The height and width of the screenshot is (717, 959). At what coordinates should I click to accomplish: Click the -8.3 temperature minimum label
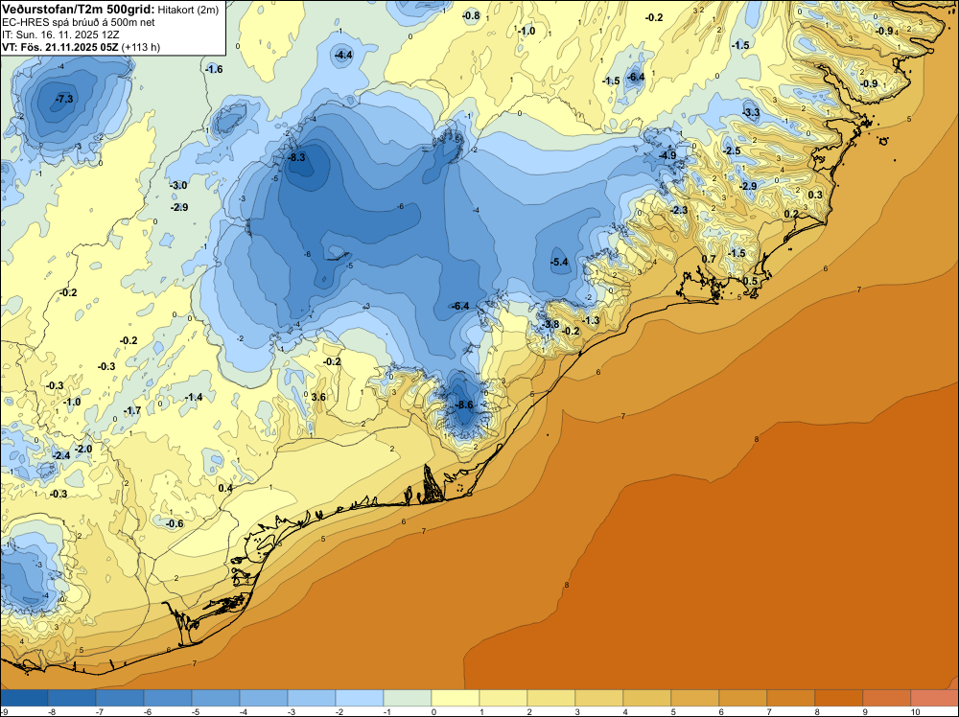pos(296,157)
